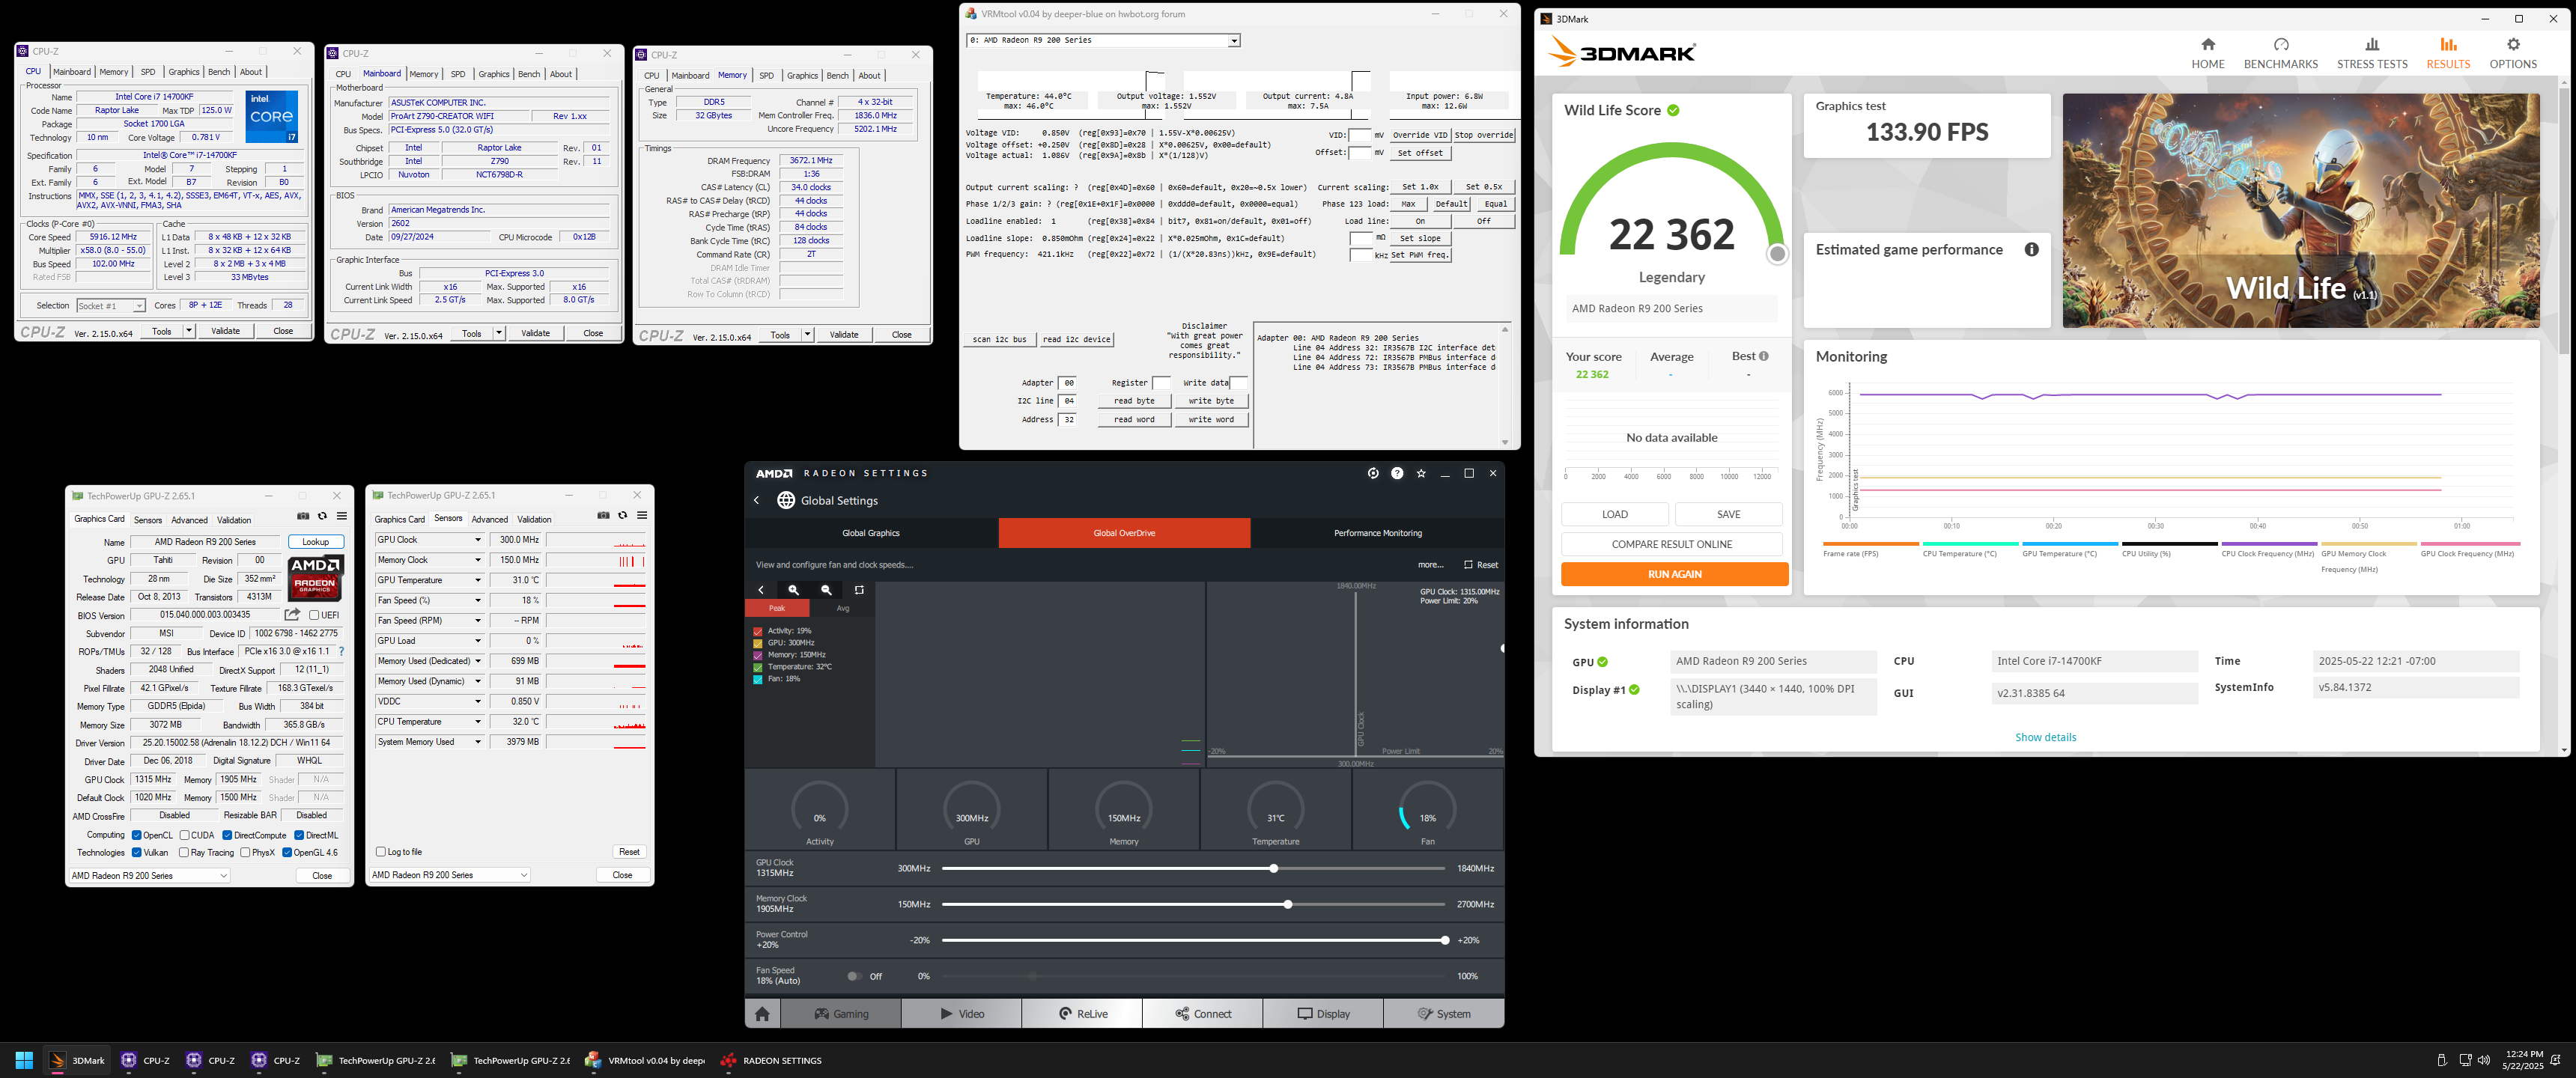Click info icon next to Best score
2576x1078 pixels.
[x=1763, y=356]
